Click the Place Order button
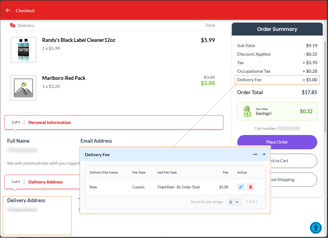 pyautogui.click(x=277, y=142)
